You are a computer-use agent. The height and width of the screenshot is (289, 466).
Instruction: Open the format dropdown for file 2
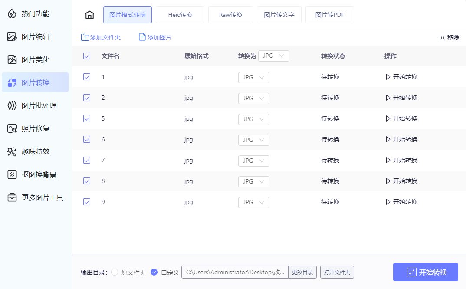point(254,99)
